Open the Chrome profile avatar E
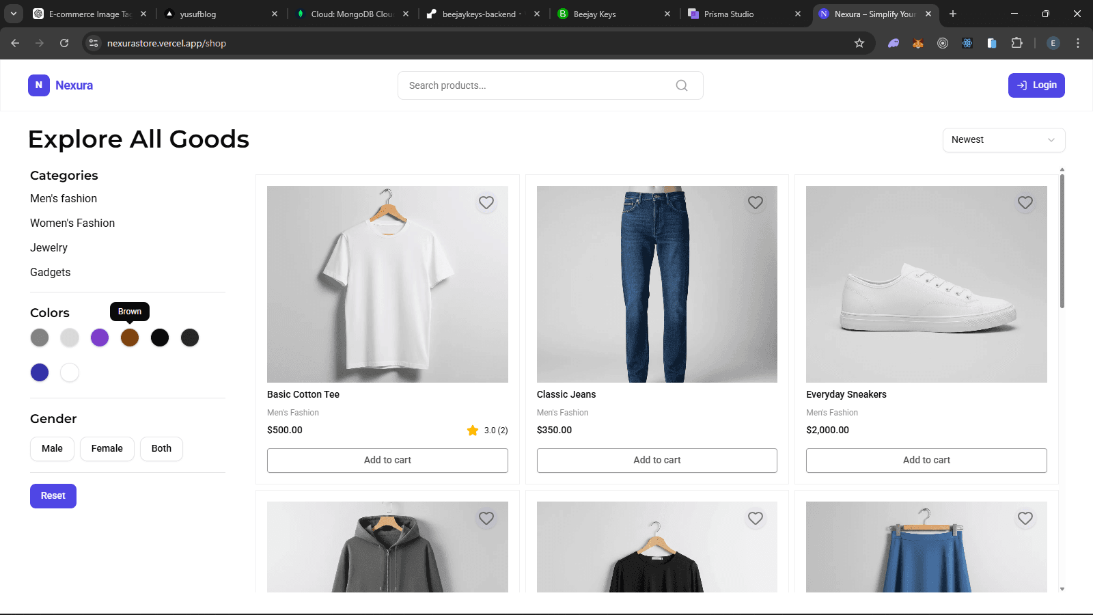Viewport: 1093px width, 615px height. (1053, 43)
